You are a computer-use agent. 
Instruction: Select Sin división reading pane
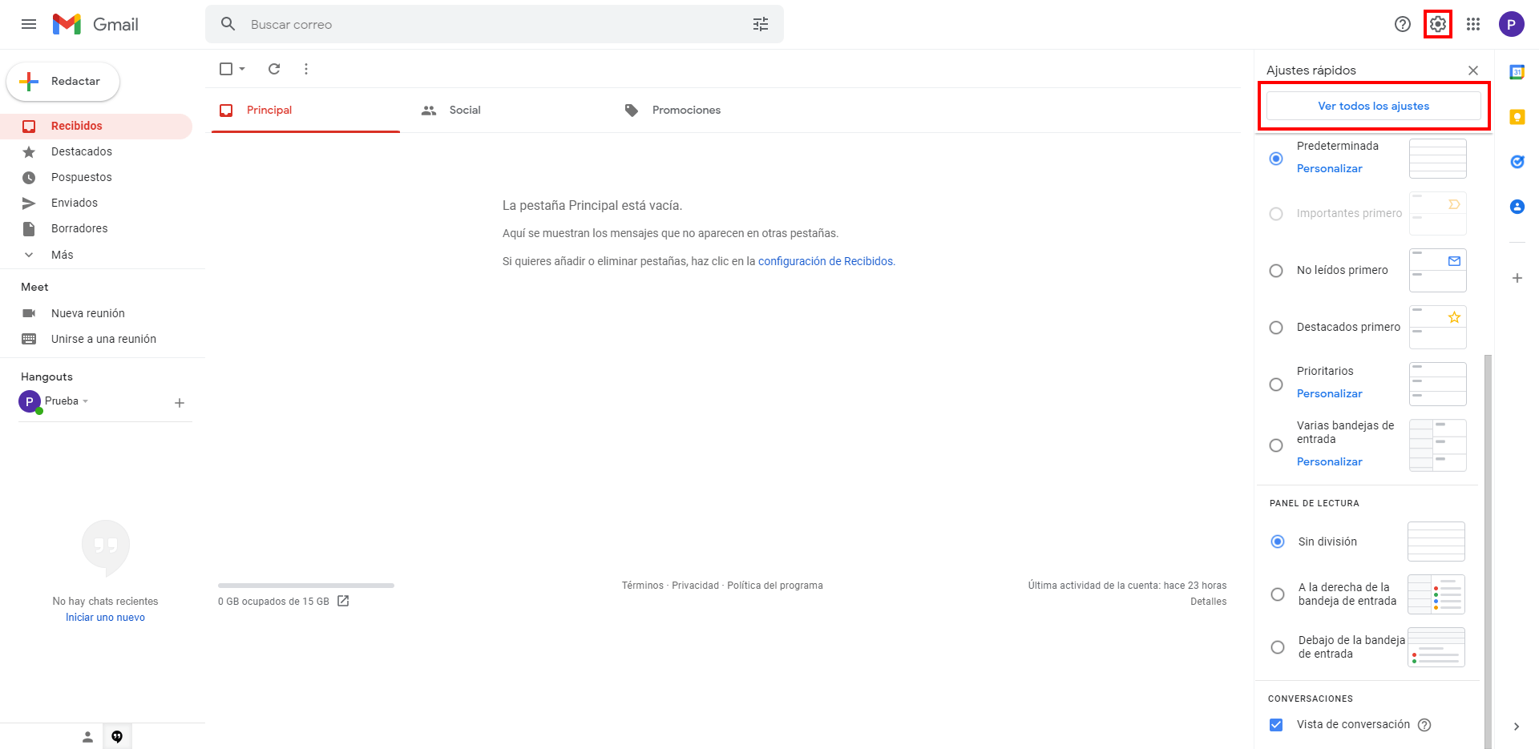(x=1278, y=542)
